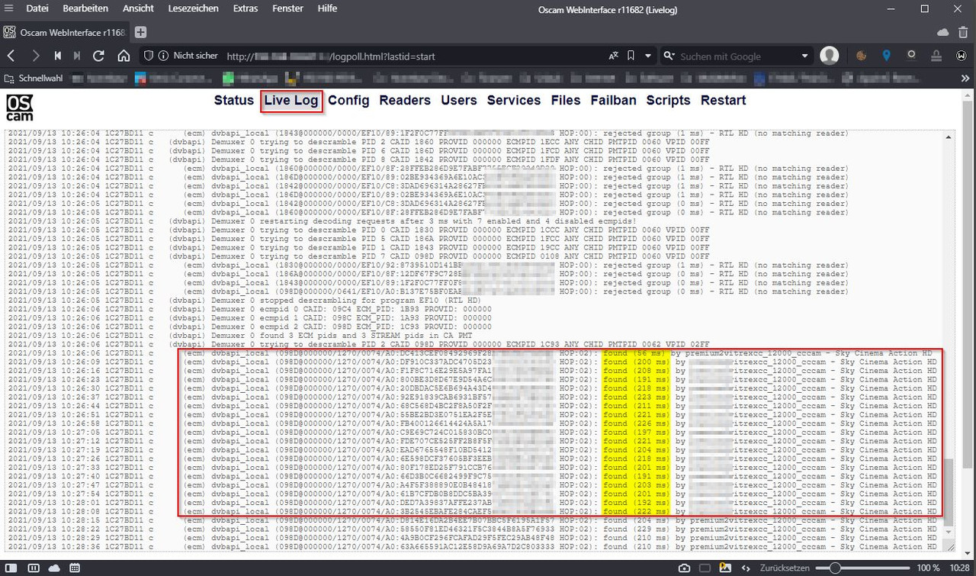Image resolution: width=976 pixels, height=576 pixels.
Task: Click the camera icon in the bottom bar
Action: [684, 568]
